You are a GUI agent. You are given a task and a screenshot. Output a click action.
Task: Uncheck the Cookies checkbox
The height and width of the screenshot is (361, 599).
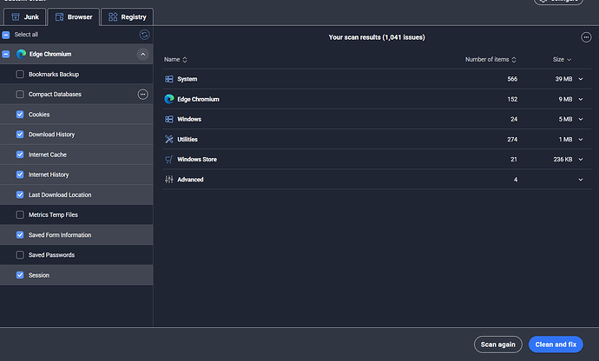point(20,115)
